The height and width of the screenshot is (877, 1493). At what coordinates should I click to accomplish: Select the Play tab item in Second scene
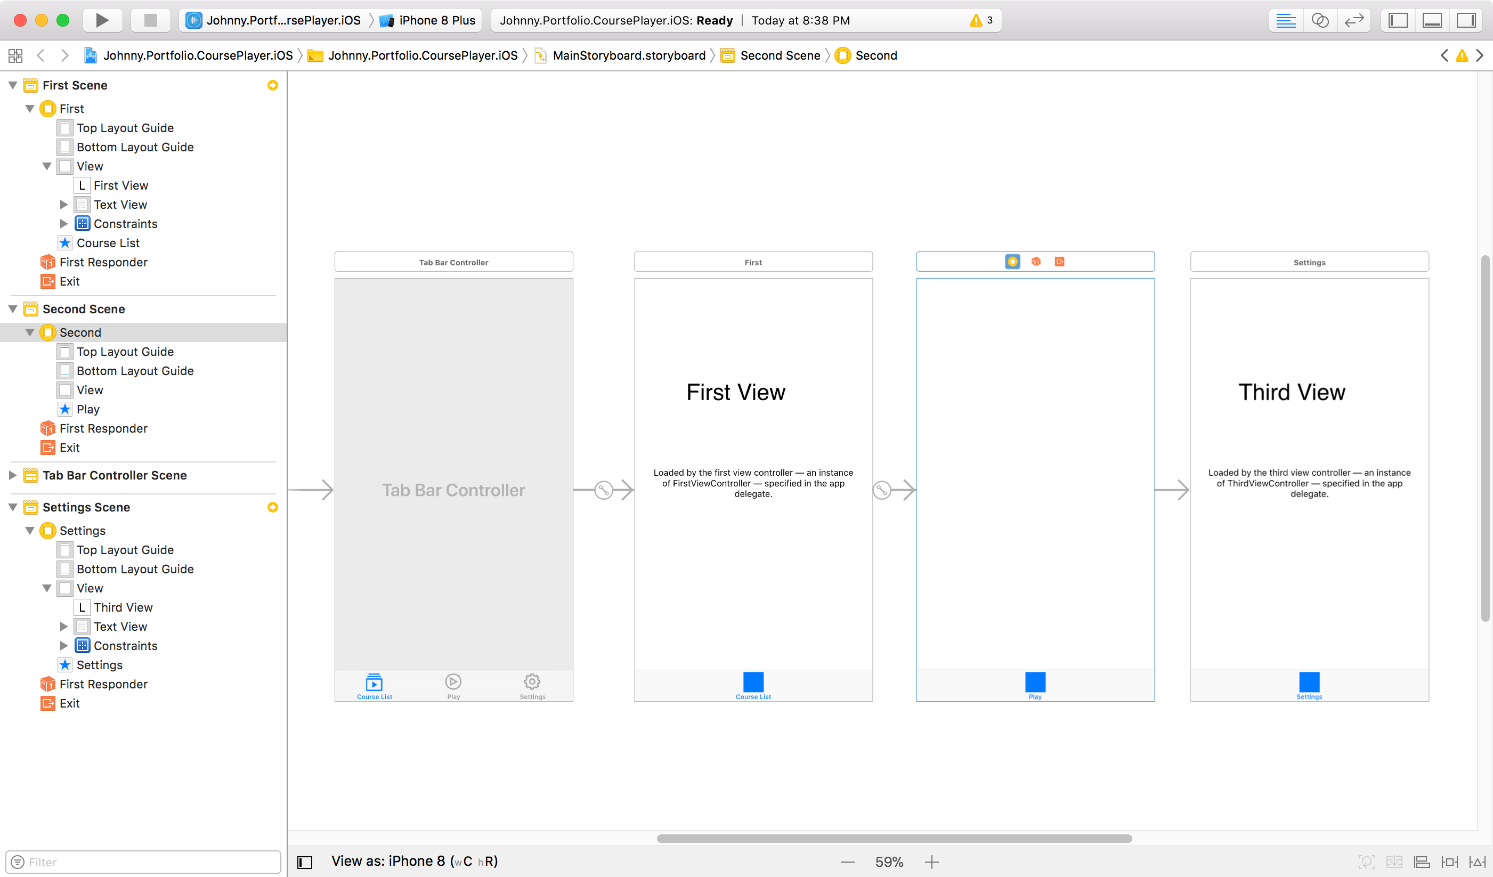[1035, 686]
